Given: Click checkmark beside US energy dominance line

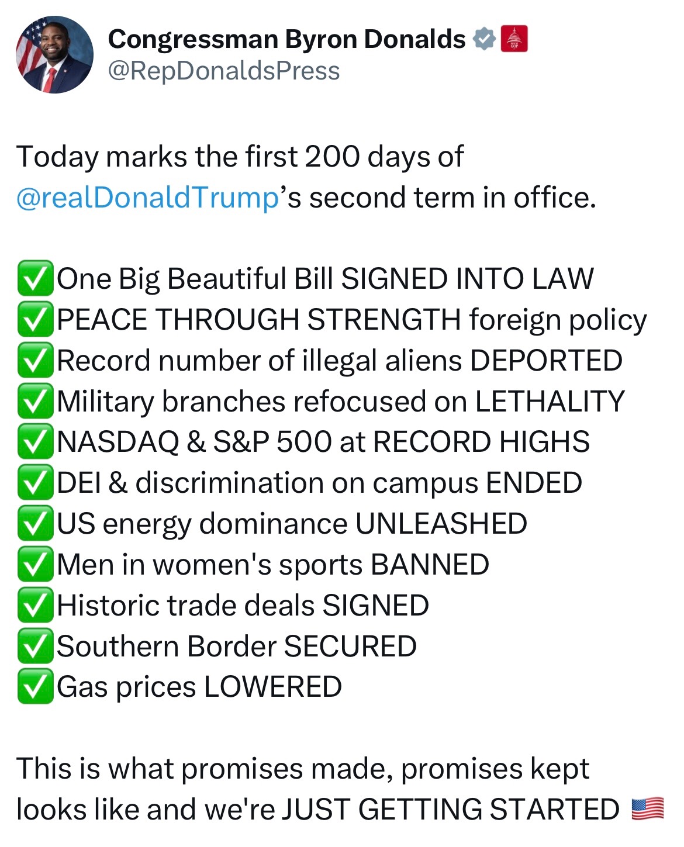Looking at the screenshot, I should [x=35, y=524].
